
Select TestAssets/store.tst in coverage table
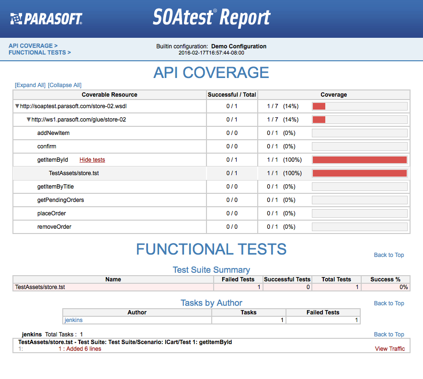click(74, 173)
